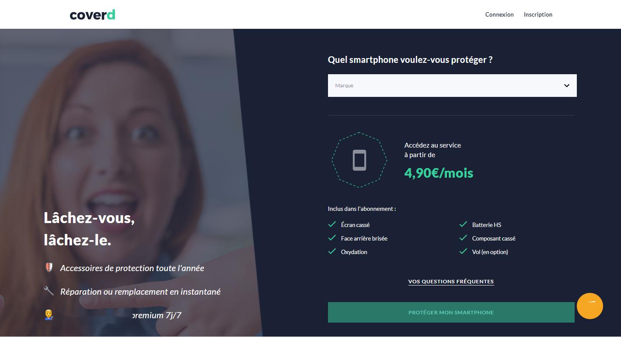Click the Lâchez-vous, lâchez-le headline
The width and height of the screenshot is (621, 337).
89,229
